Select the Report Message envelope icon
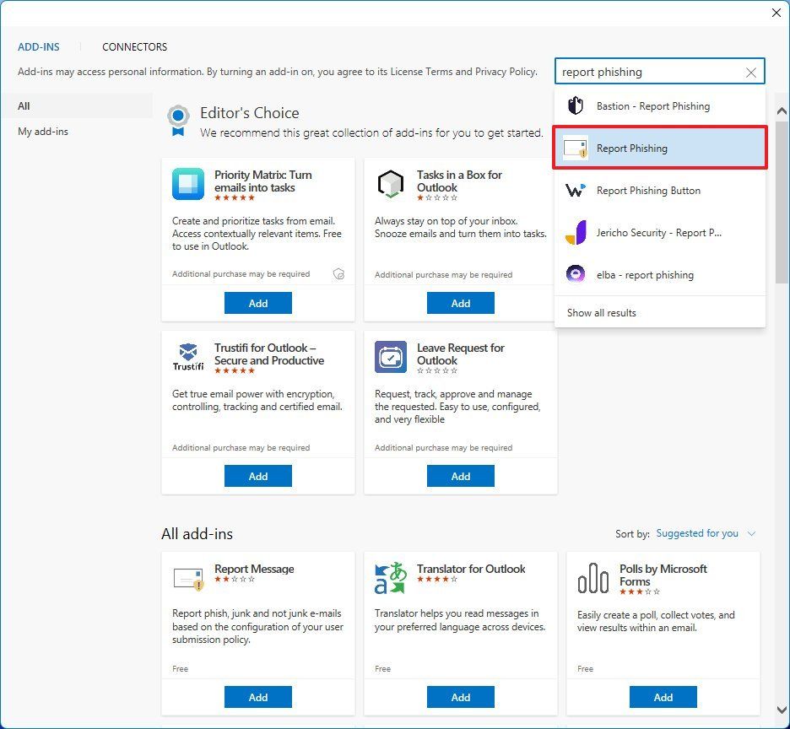This screenshot has width=790, height=729. 187,577
